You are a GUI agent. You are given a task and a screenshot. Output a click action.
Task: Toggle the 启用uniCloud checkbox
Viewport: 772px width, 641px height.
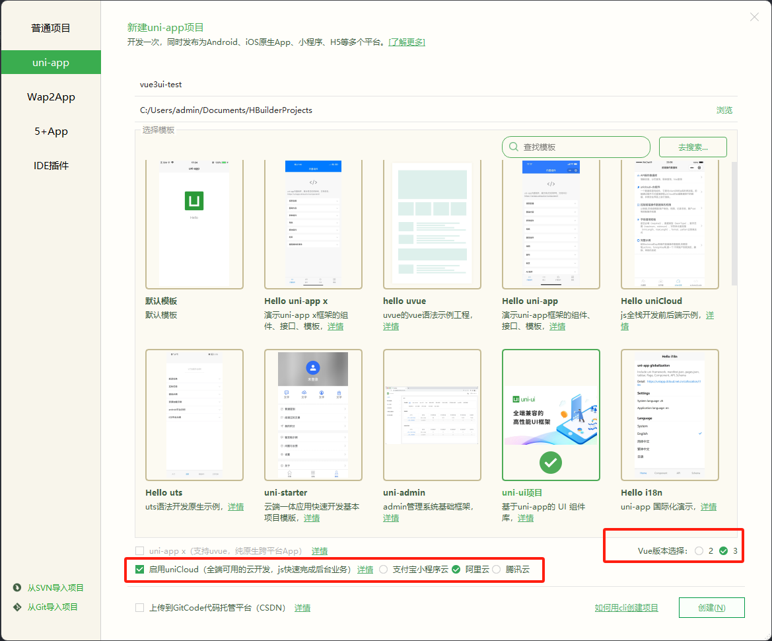point(140,569)
